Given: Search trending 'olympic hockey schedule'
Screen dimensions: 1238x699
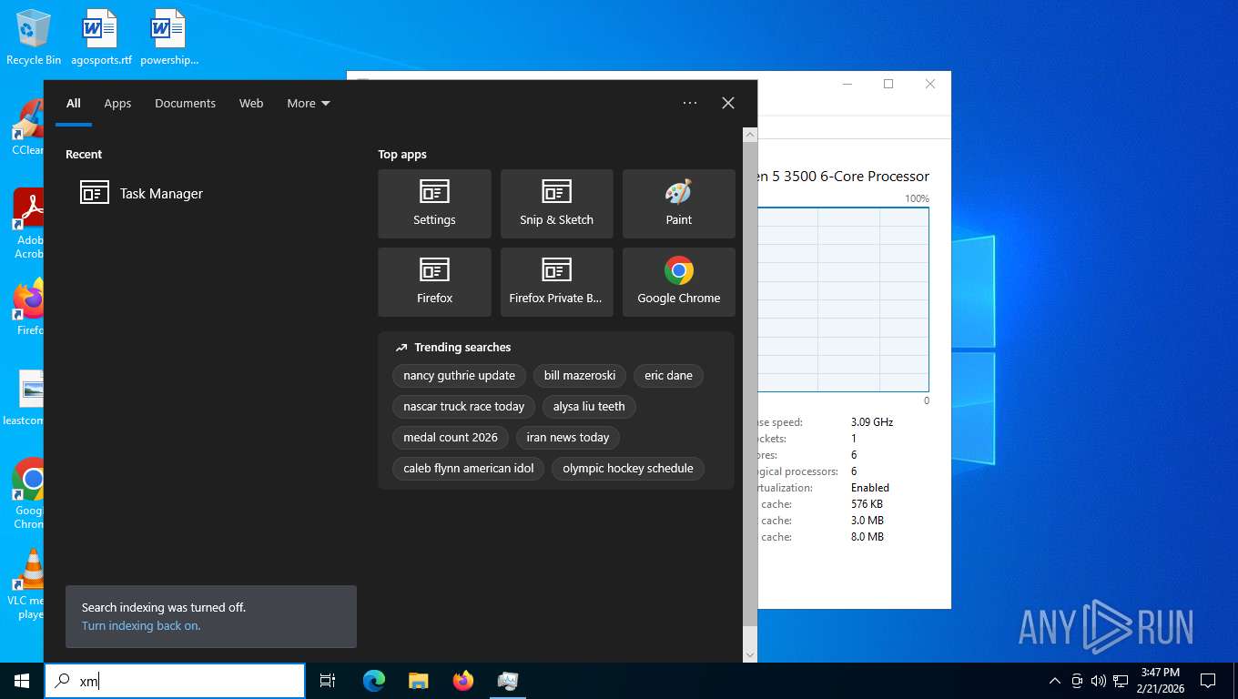Looking at the screenshot, I should (x=628, y=468).
